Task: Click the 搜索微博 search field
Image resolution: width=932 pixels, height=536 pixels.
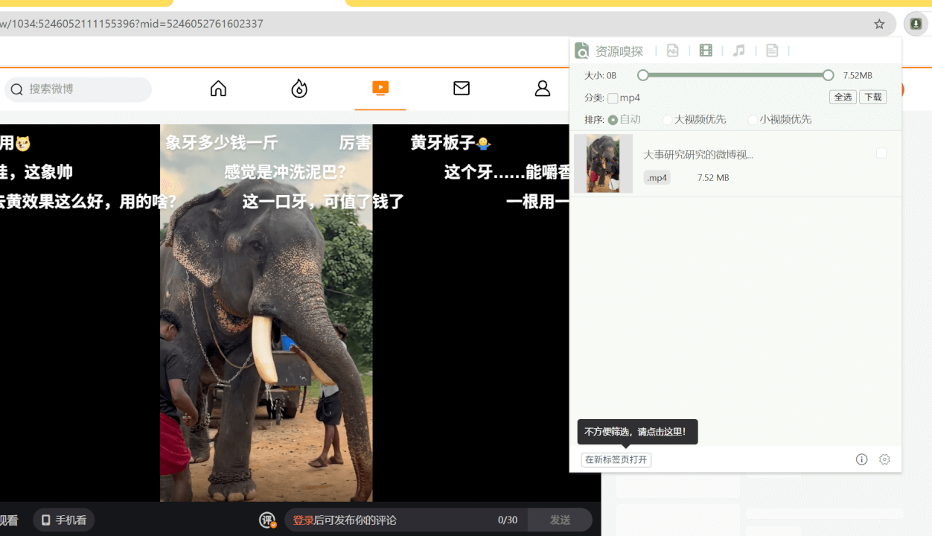Action: (x=86, y=89)
